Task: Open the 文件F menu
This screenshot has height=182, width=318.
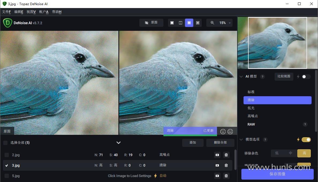Action: (x=6, y=12)
